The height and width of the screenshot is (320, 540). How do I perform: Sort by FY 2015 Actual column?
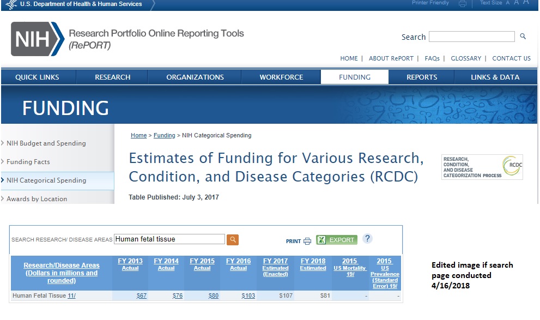(202, 264)
